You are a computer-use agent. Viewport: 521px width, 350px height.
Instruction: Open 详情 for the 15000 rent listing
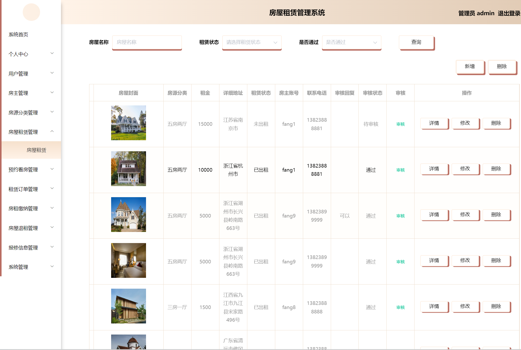point(434,123)
